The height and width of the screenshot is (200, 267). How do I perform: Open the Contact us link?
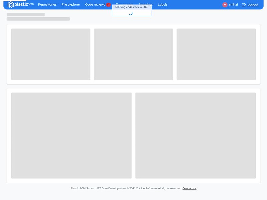coord(189,188)
